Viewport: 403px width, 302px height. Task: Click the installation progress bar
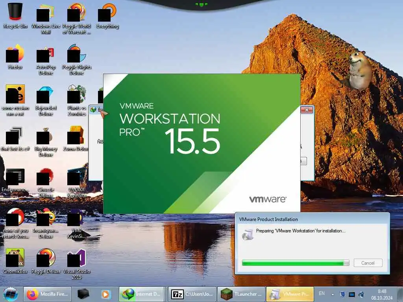click(296, 263)
